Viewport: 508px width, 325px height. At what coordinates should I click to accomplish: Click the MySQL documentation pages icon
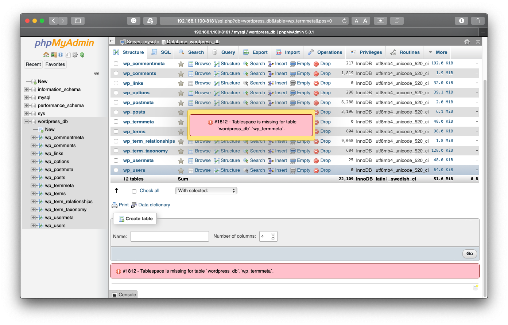(67, 55)
